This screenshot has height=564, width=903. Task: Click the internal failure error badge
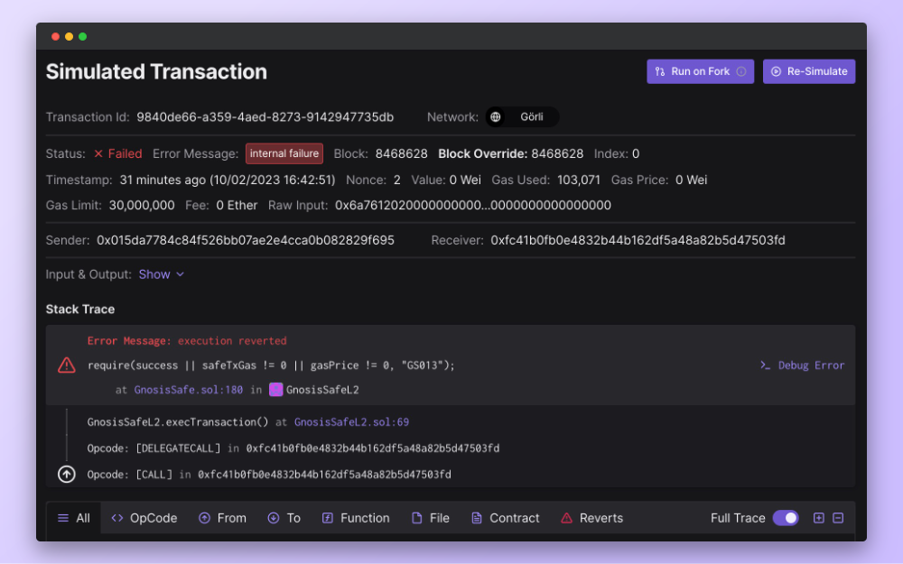pyautogui.click(x=284, y=153)
